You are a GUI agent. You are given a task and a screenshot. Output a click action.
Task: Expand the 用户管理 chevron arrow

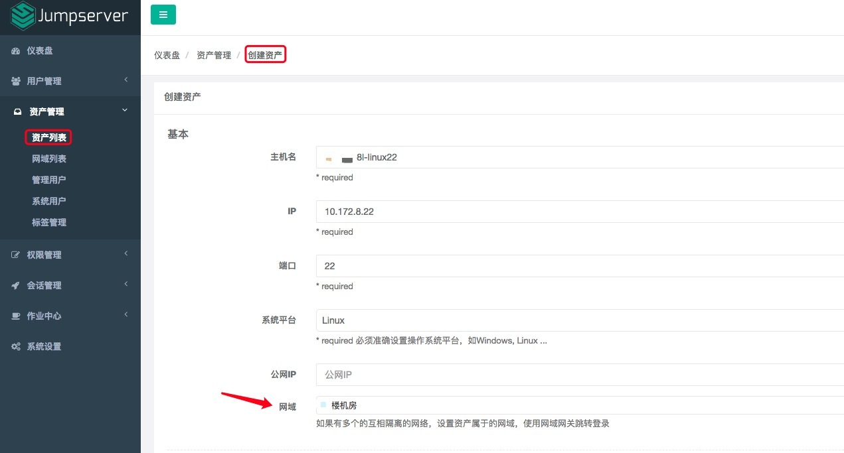(126, 81)
